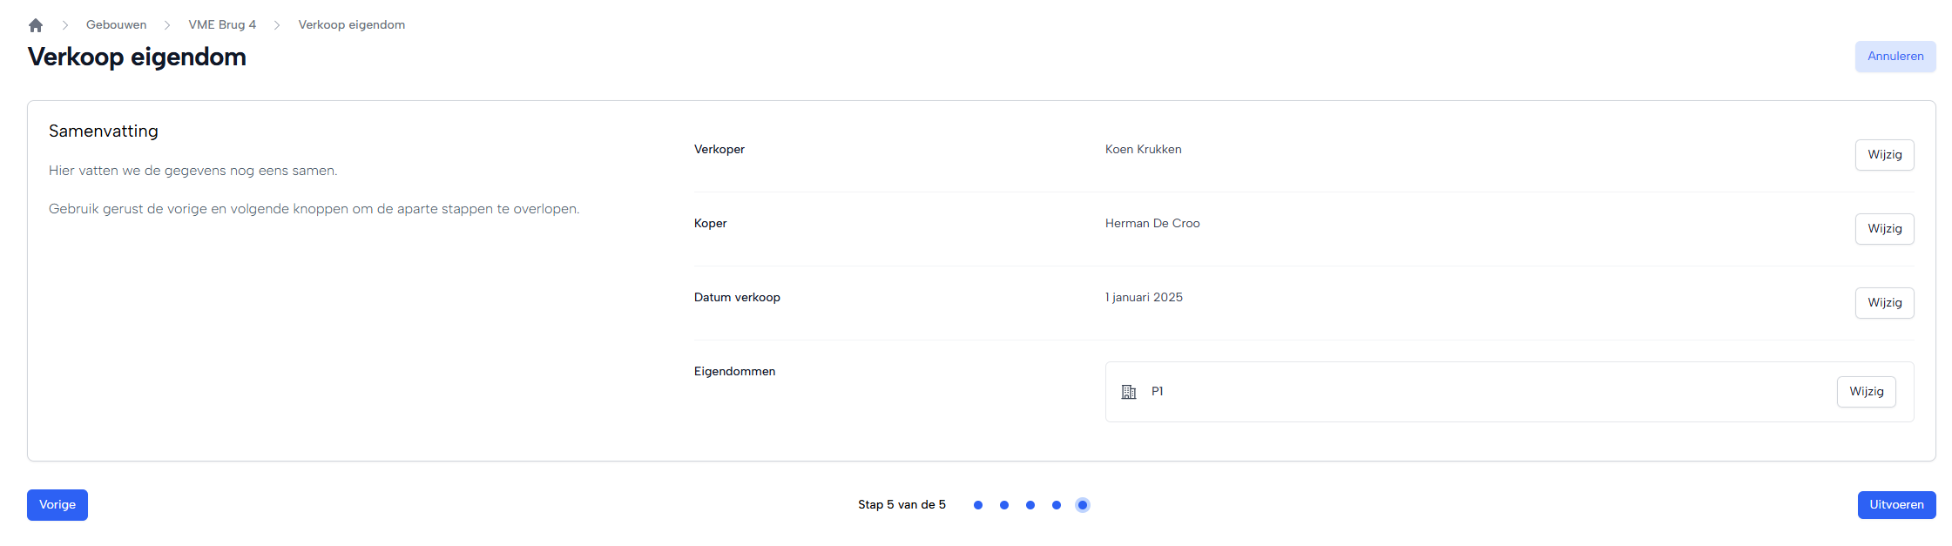Execute the sale with Uitvoeren

[1895, 505]
